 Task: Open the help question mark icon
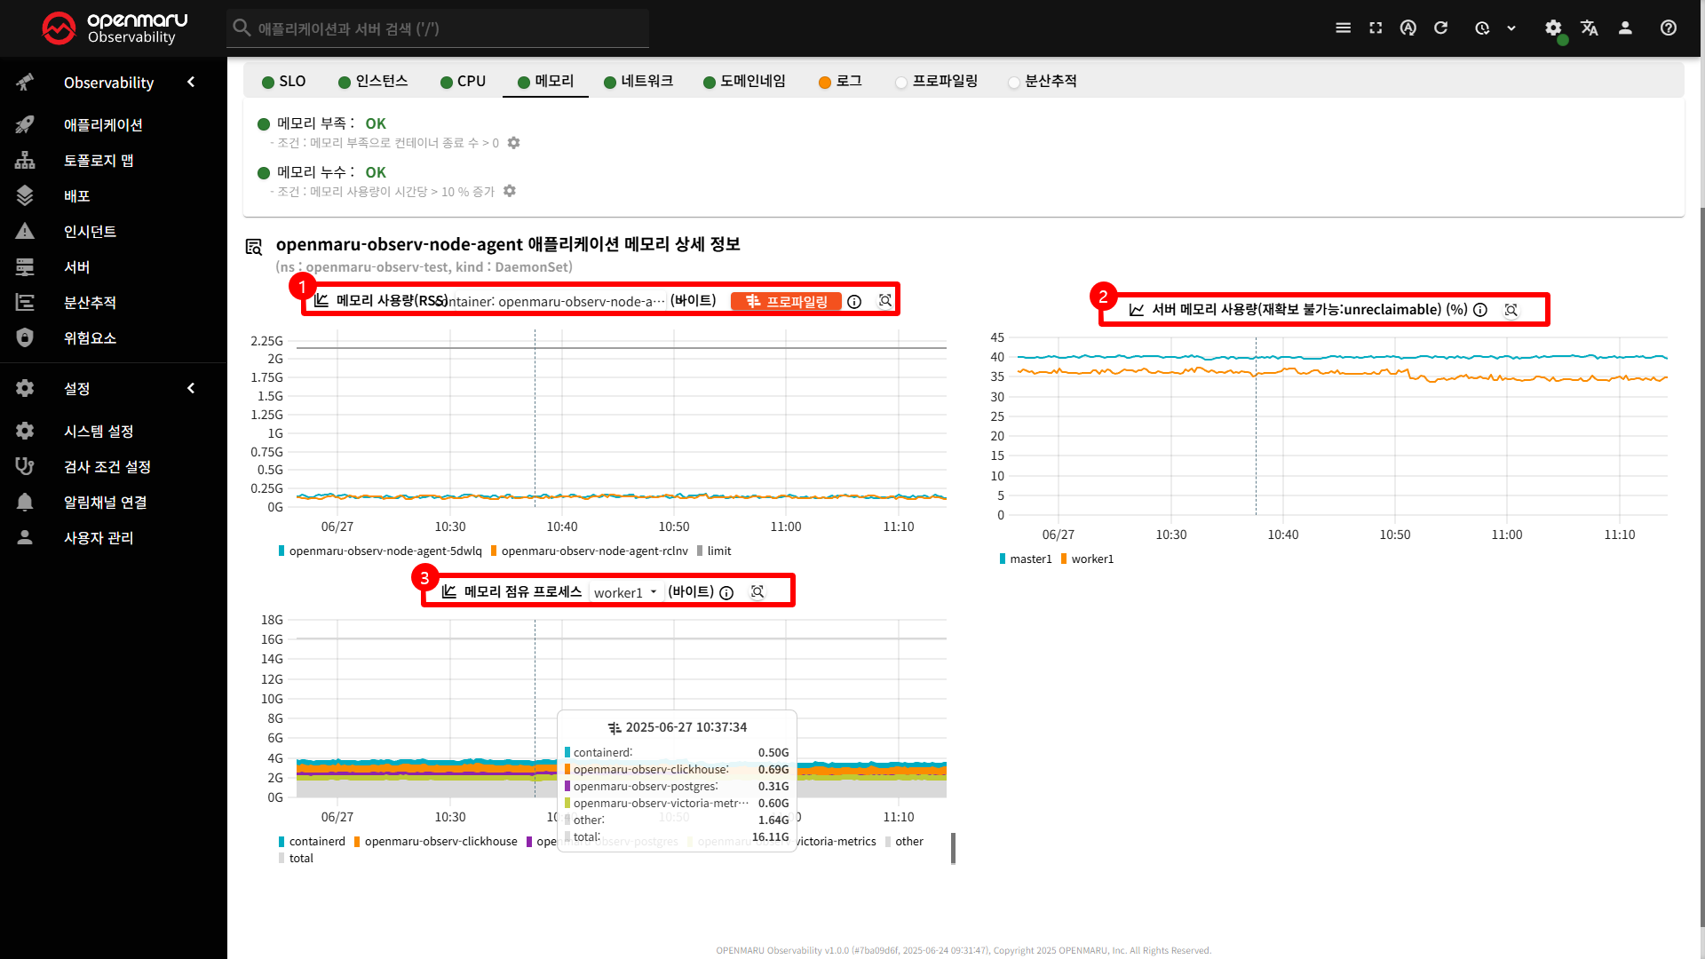(1668, 28)
